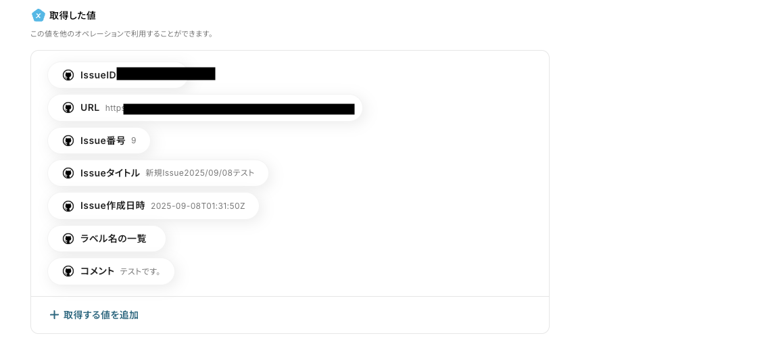The image size is (768, 361).
Task: Click the GitHub icon beside URL
Action: click(68, 107)
